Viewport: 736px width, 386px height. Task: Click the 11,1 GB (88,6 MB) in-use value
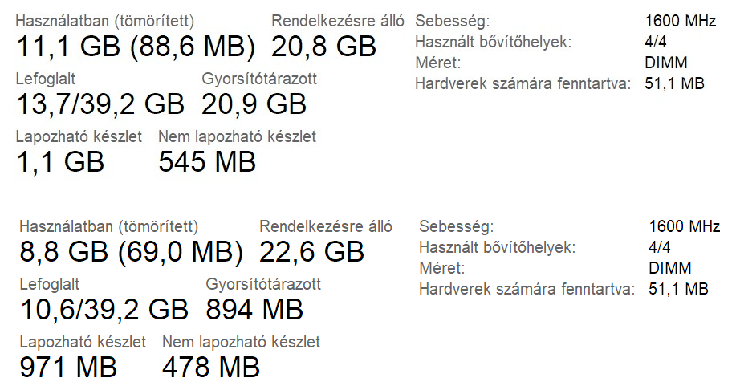(x=136, y=47)
